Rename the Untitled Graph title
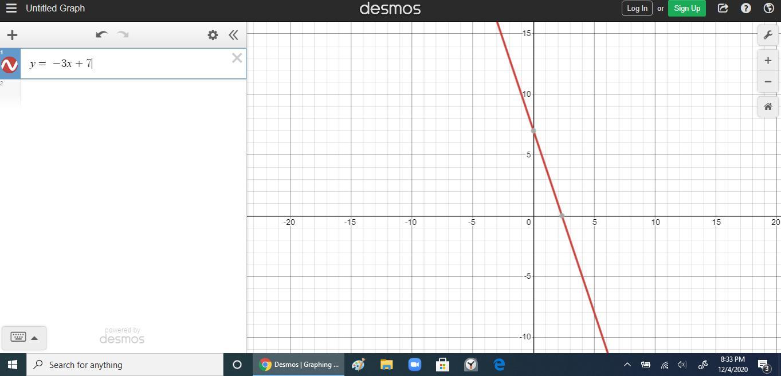 click(55, 8)
